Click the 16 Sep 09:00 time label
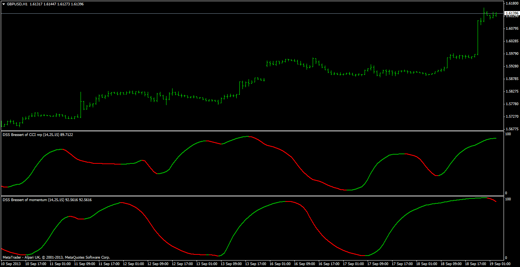Image resolution: width=520 pixels, height=267 pixels. pos(305,264)
